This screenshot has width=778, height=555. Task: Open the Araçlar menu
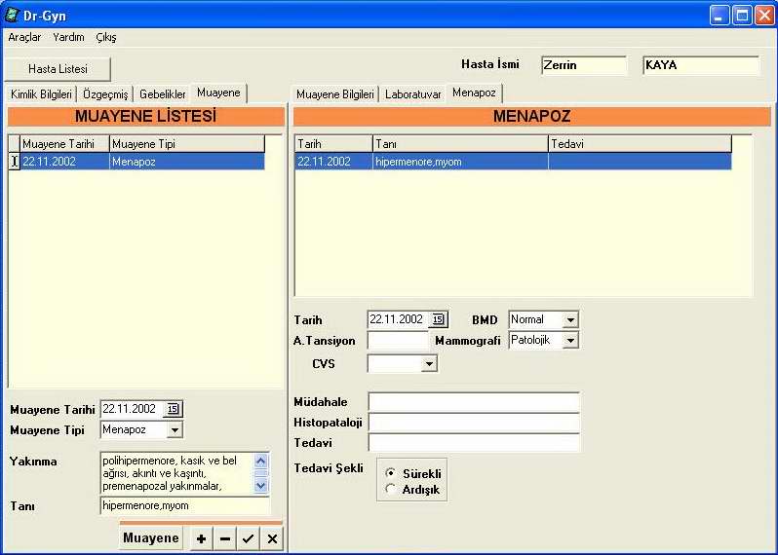(x=24, y=37)
